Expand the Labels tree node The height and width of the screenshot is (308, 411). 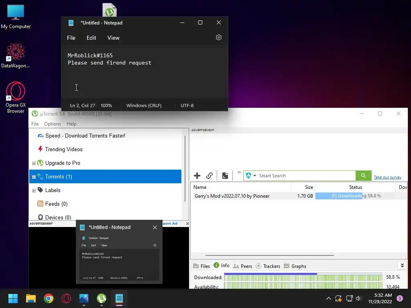coord(34,190)
